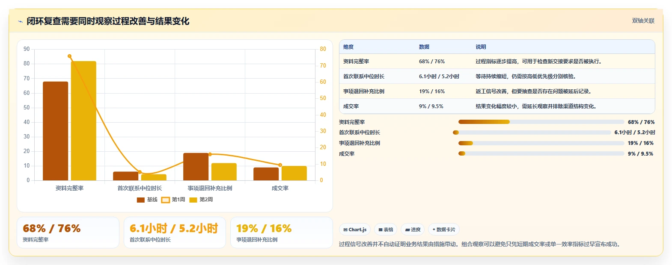This screenshot has width=672, height=265.
Task: Click the description starting 过程指标逐步提高
Action: click(539, 62)
